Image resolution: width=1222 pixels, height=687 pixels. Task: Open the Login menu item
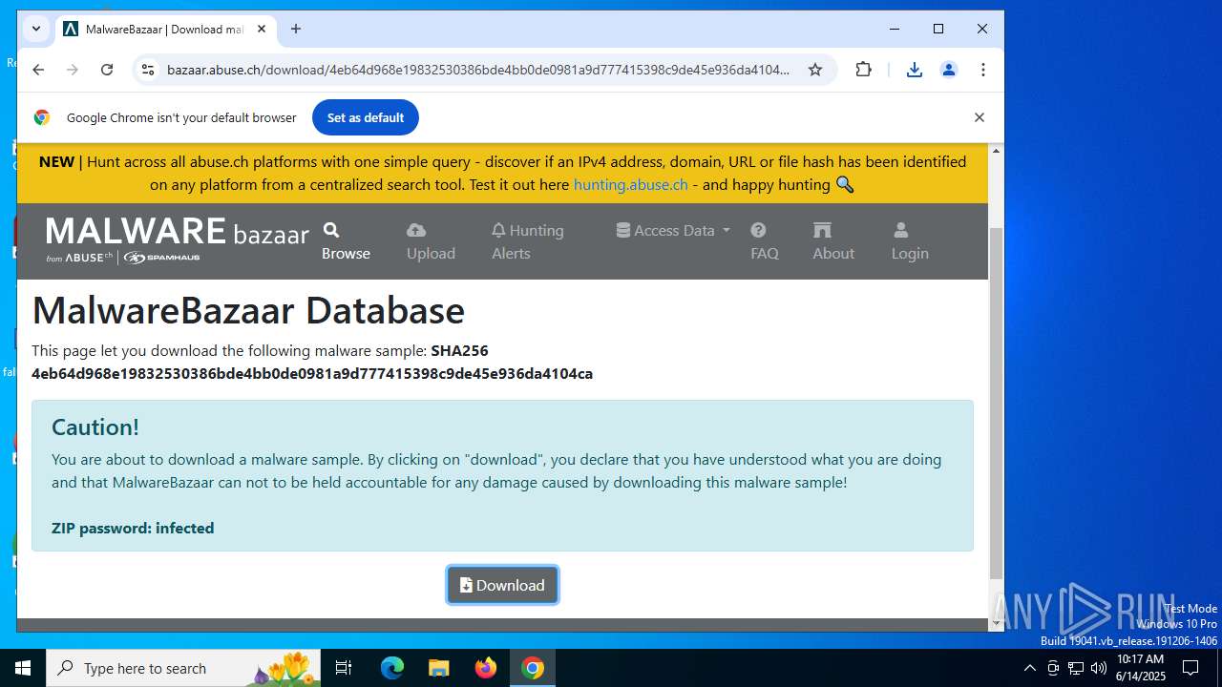[x=910, y=241]
